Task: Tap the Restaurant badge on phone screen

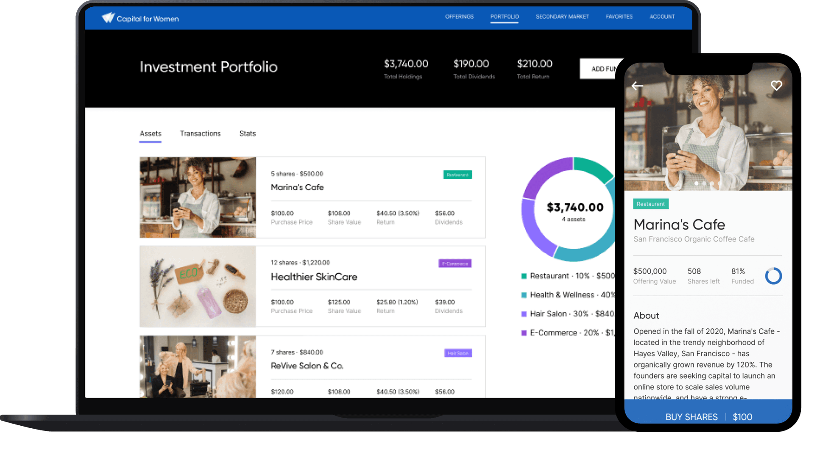Action: click(x=650, y=204)
